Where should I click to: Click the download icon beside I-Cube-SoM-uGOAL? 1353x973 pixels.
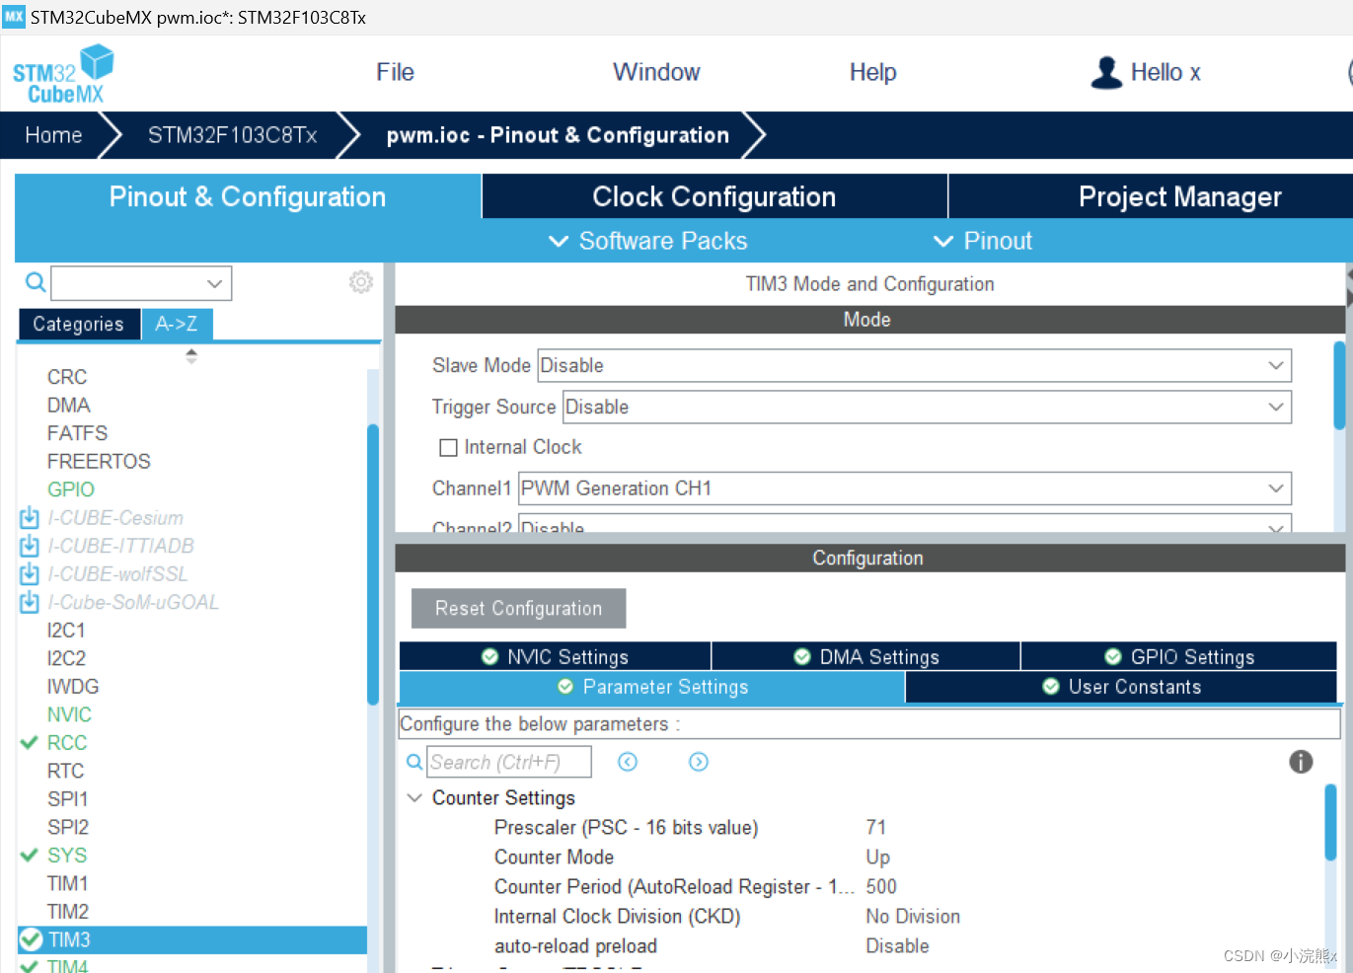(30, 602)
